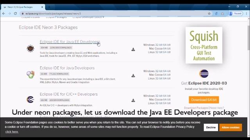Select Windows 32-bit for C/C++ Developers
250x140 pixels.
point(159,96)
